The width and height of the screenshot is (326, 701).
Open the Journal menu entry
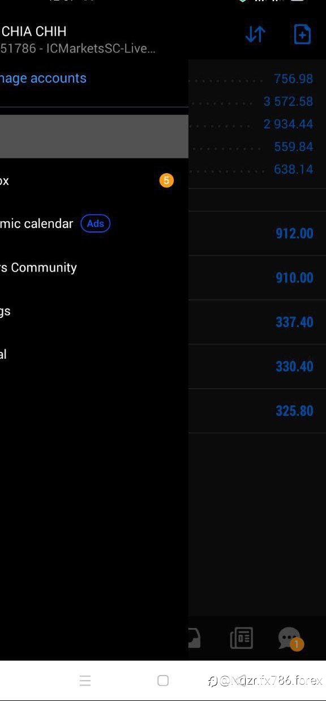tap(94, 354)
